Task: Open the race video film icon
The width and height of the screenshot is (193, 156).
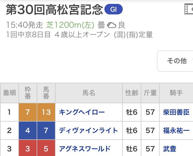Action: tap(189, 9)
